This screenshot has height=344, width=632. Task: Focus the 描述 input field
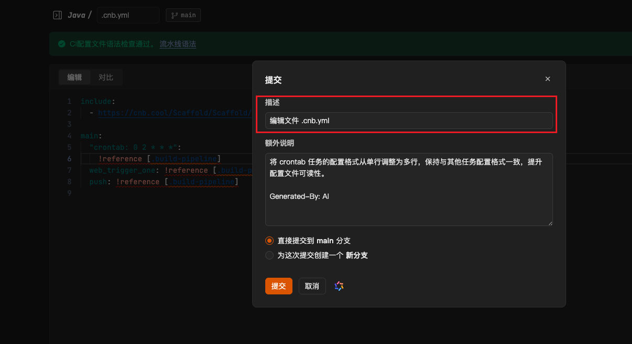coord(408,121)
